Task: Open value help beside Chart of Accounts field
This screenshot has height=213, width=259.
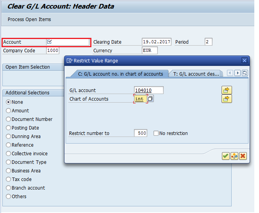Action: pyautogui.click(x=150, y=99)
